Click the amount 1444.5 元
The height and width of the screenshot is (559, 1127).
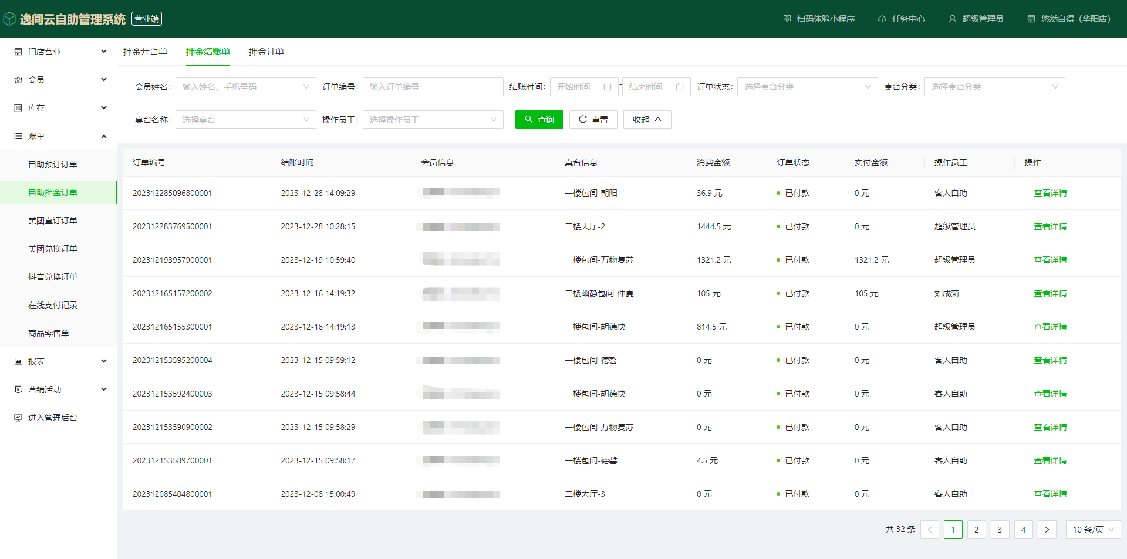click(x=714, y=226)
